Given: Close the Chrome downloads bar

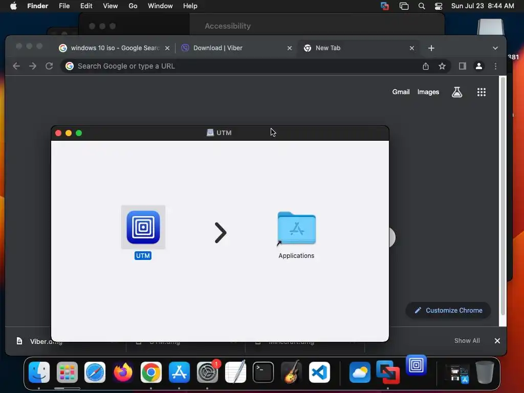Looking at the screenshot, I should tap(497, 341).
